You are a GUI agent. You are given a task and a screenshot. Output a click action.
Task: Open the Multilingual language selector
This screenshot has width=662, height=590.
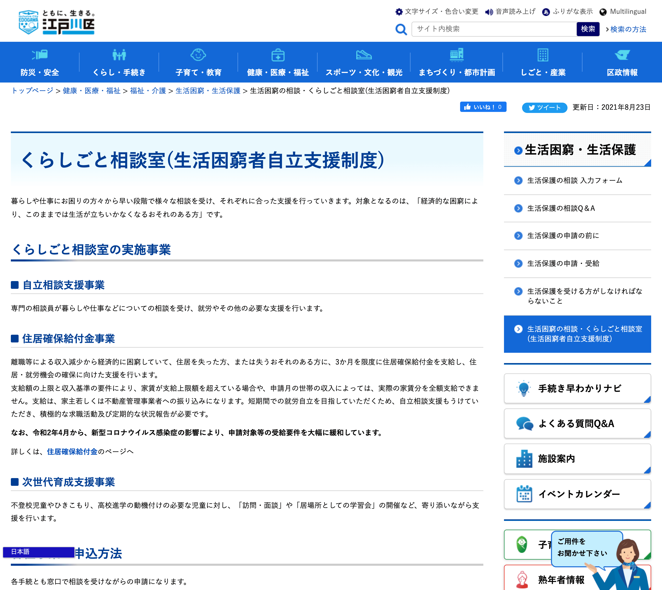click(623, 12)
